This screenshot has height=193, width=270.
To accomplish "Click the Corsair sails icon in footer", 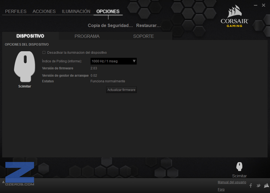I will (x=266, y=185).
